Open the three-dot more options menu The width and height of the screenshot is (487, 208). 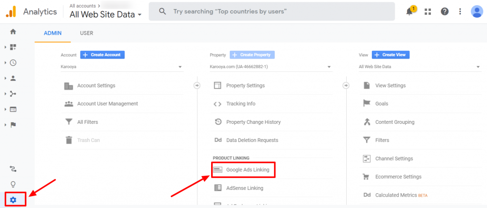460,11
